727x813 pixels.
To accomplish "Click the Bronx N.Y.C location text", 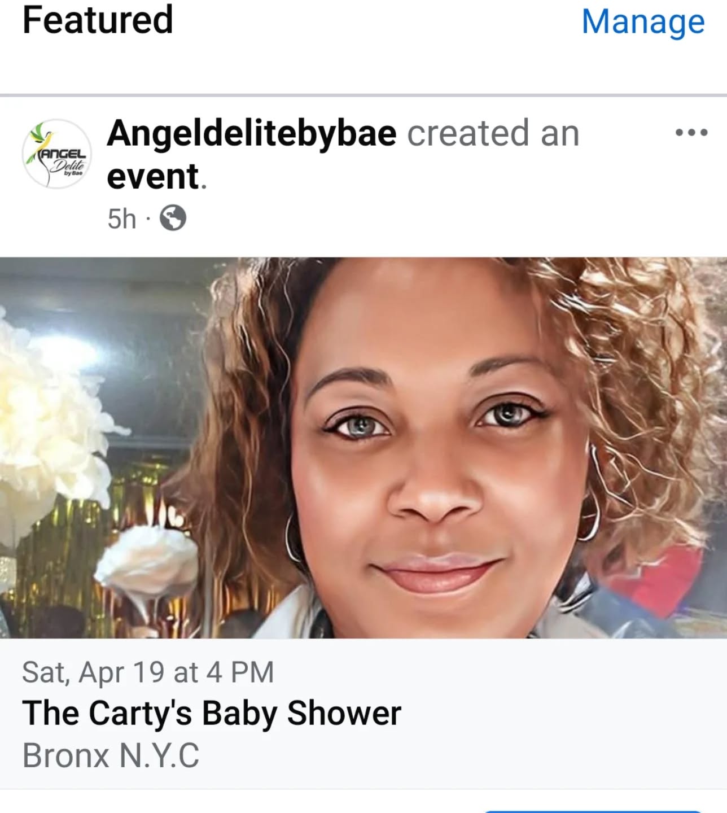I will tap(111, 755).
